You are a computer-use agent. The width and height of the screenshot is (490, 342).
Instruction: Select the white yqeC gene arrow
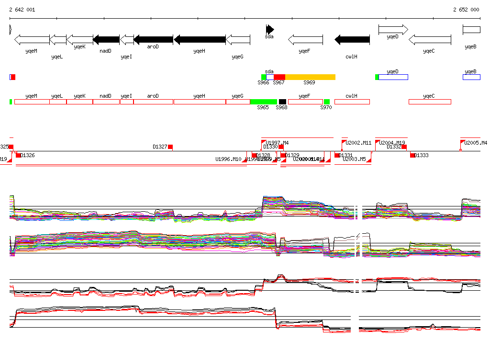(x=430, y=40)
